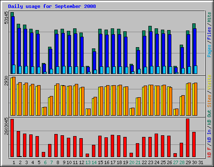Click the Visits legend label
The height and width of the screenshot is (167, 214).
[209, 82]
